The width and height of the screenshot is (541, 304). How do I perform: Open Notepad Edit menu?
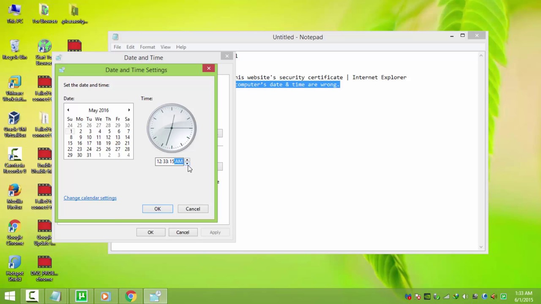click(130, 47)
